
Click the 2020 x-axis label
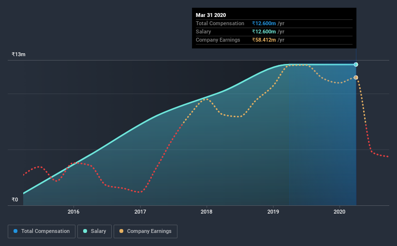pyautogui.click(x=339, y=212)
